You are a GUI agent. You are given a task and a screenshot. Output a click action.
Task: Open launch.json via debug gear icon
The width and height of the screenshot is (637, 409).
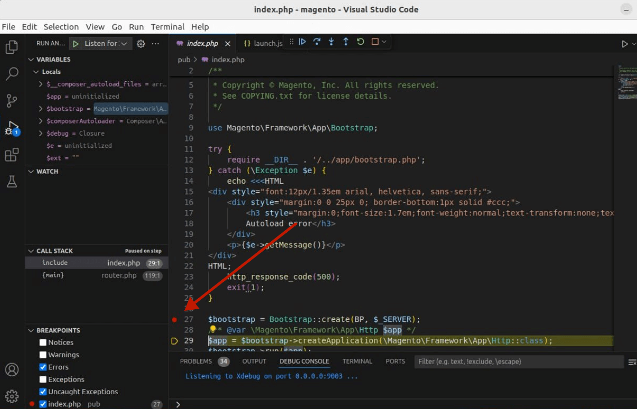[140, 44]
